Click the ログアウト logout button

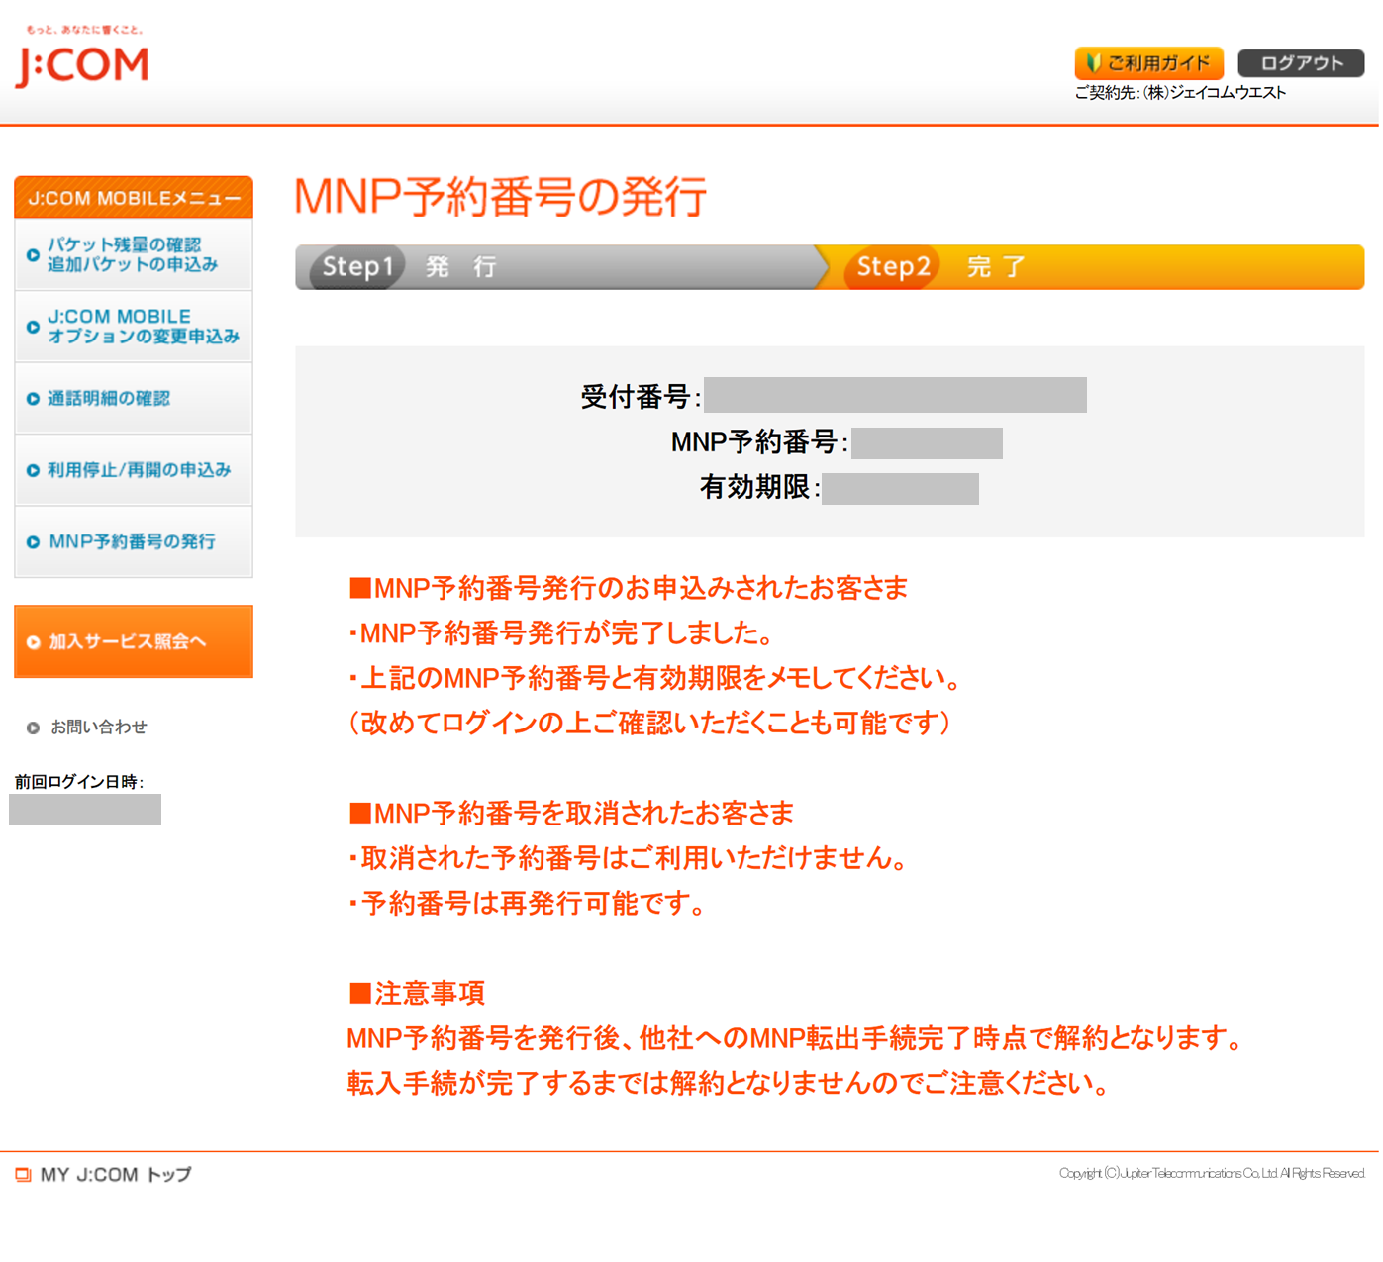click(x=1301, y=63)
